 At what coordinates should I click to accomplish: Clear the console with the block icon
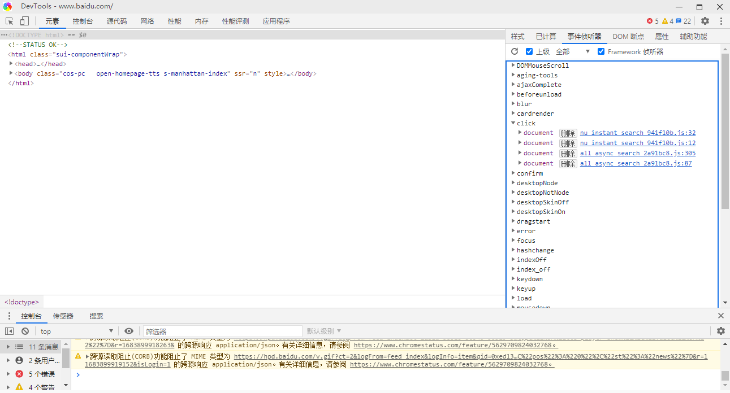25,331
